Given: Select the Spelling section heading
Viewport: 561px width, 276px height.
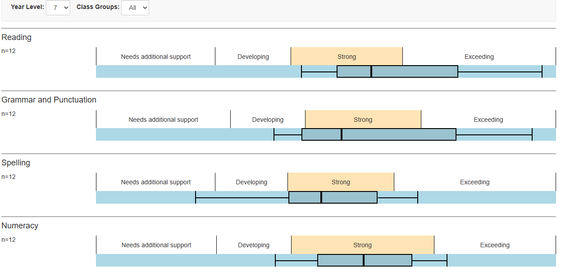Looking at the screenshot, I should 16,163.
